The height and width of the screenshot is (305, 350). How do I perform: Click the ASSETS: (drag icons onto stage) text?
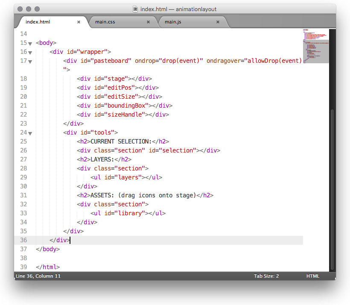pos(143,195)
